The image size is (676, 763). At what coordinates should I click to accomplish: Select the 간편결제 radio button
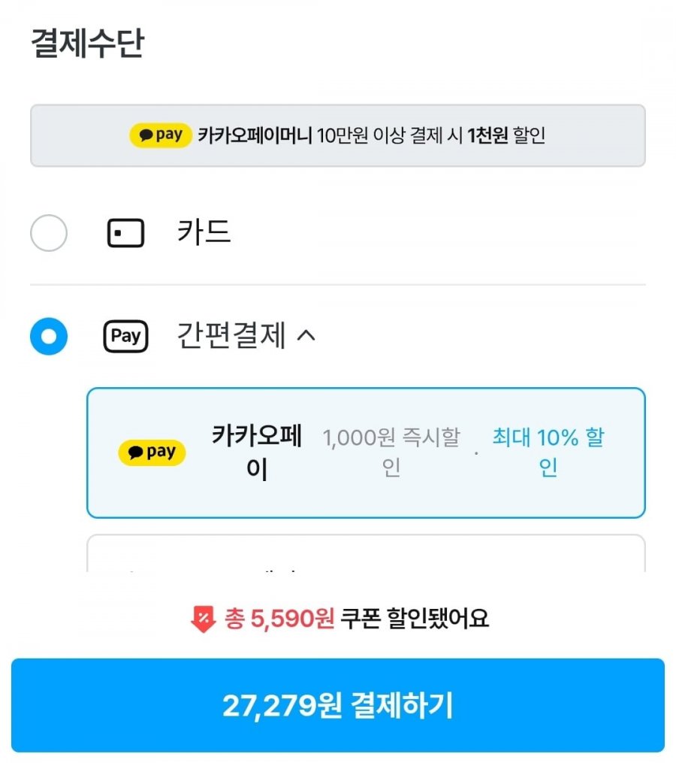49,336
